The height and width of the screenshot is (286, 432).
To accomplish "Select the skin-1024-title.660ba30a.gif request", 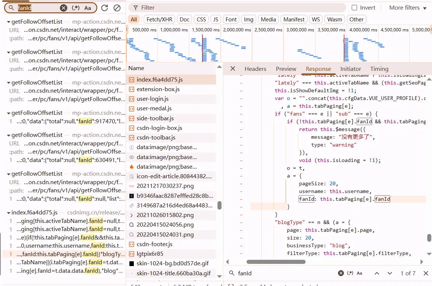I will pyautogui.click(x=171, y=273).
